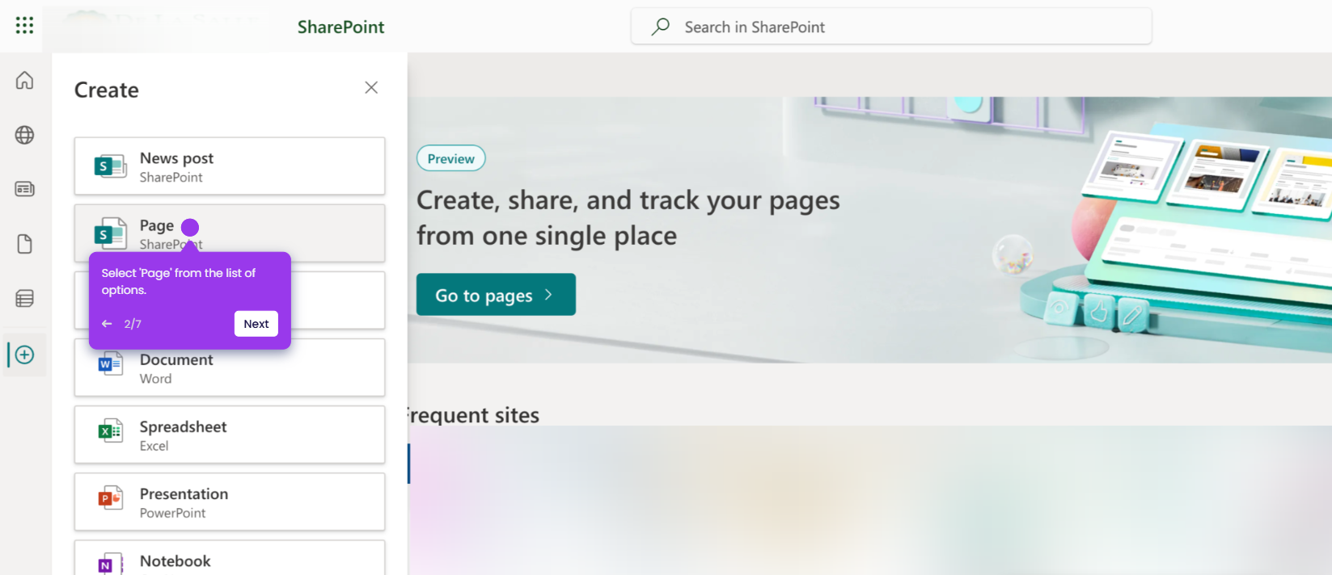
Task: Open My lists icon in sidebar
Action: click(25, 299)
